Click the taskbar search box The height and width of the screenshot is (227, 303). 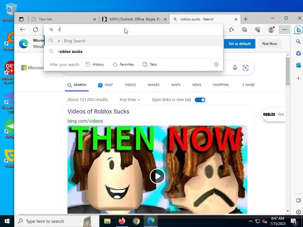pos(57,221)
